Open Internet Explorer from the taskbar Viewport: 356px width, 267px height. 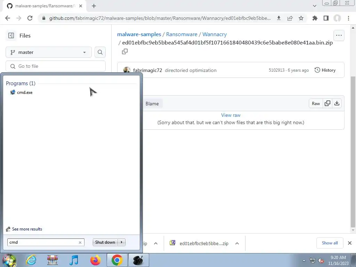pyautogui.click(x=31, y=260)
